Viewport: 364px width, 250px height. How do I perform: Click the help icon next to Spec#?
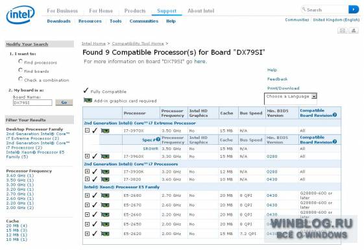tap(158, 140)
